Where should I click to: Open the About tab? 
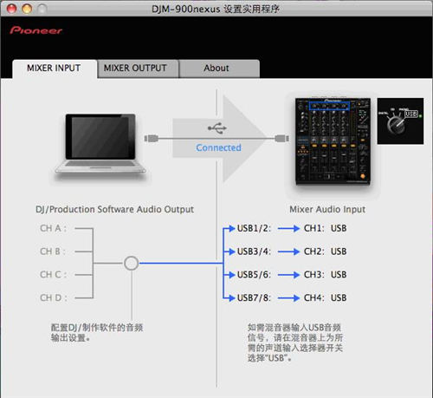(219, 69)
